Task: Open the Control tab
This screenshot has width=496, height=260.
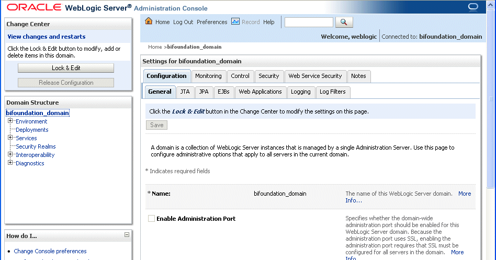Action: coord(240,76)
